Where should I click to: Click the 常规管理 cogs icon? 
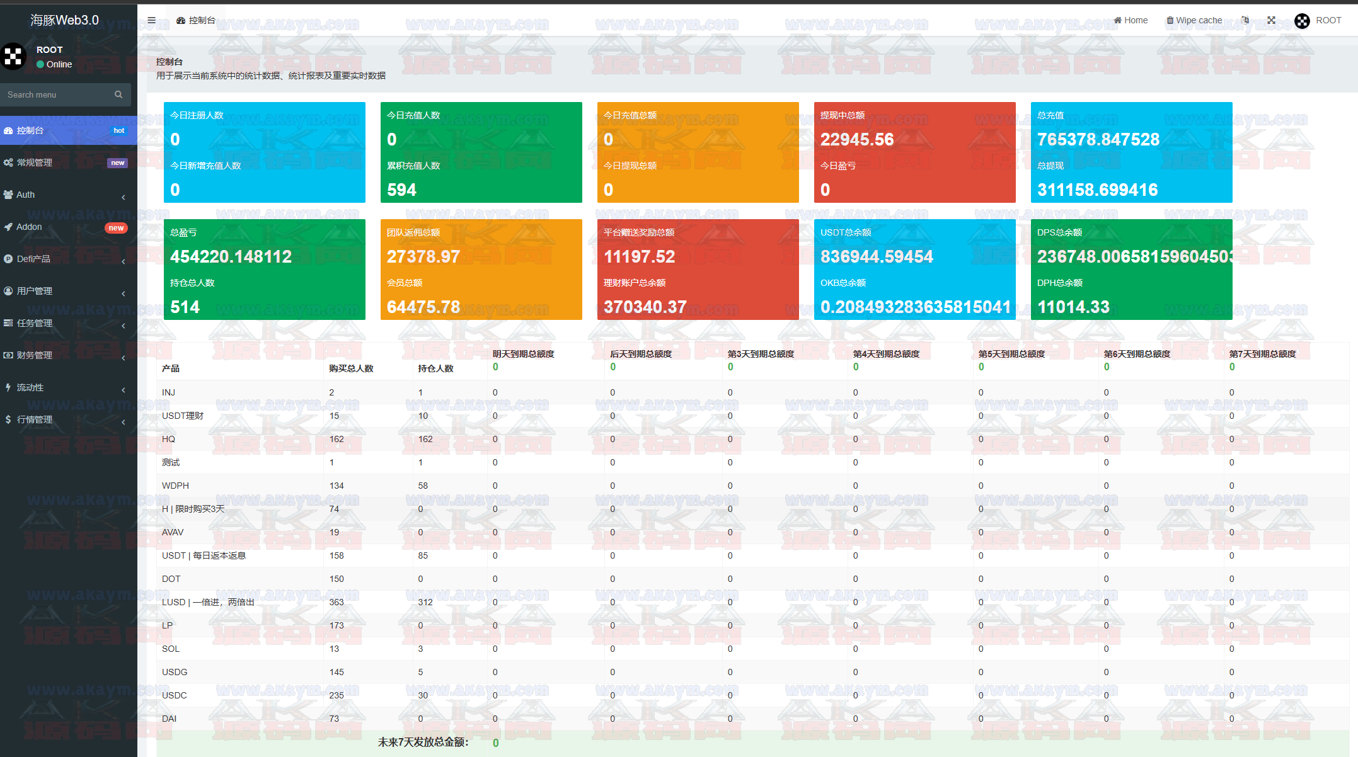[8, 162]
